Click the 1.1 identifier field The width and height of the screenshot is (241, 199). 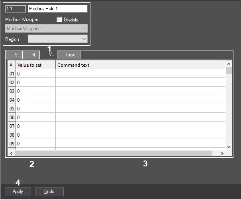point(16,9)
